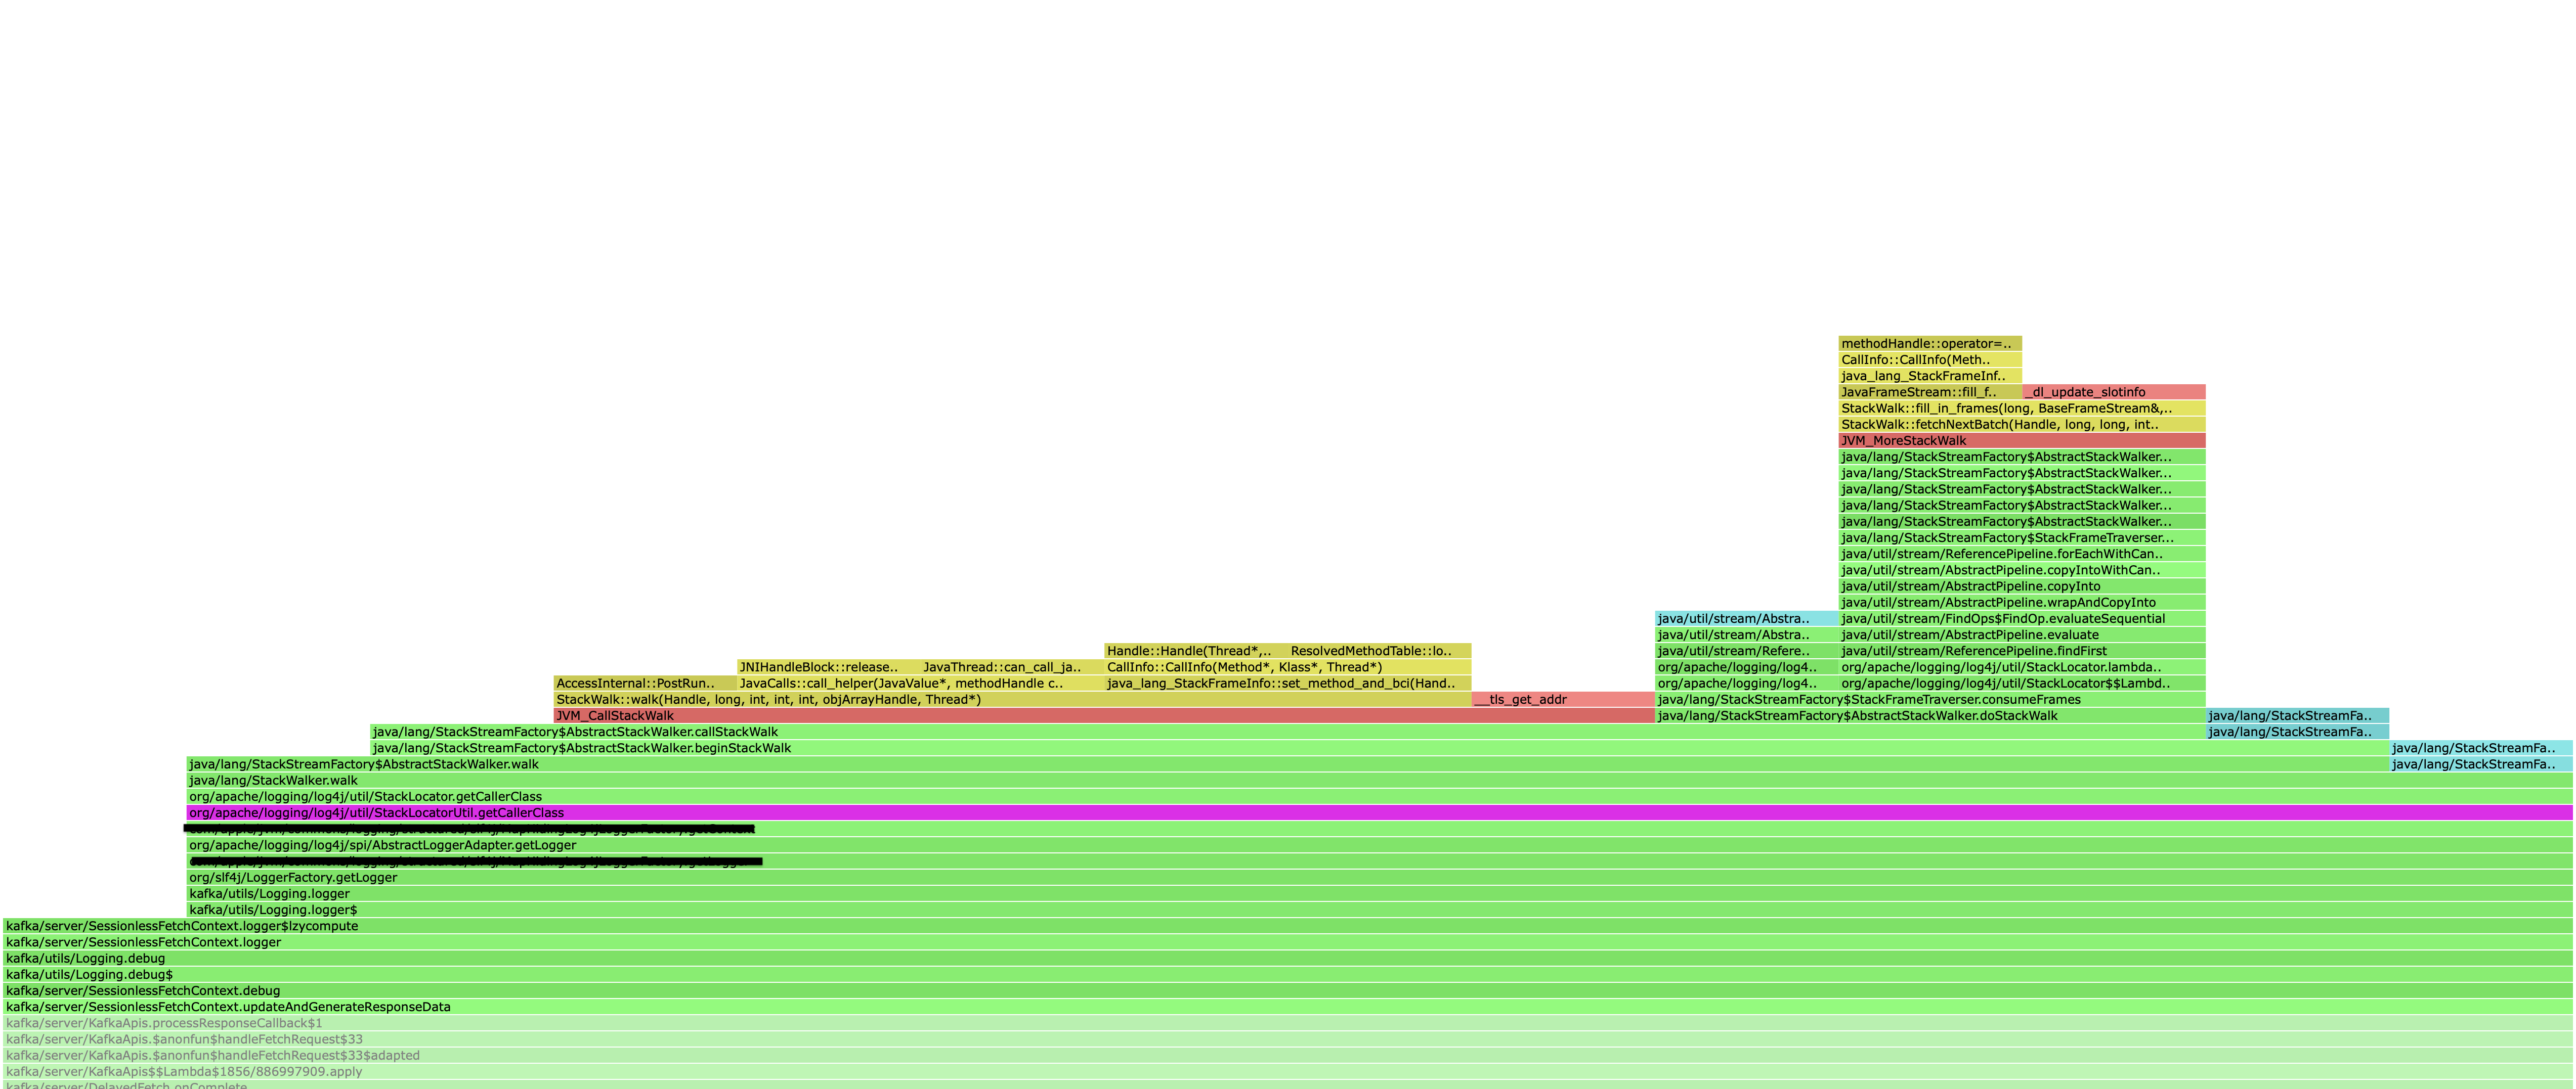Screen dimensions: 2576x1089
Task: Select the kafka/server/SessionlessFetchContext.logger frame
Action: coord(1288,942)
